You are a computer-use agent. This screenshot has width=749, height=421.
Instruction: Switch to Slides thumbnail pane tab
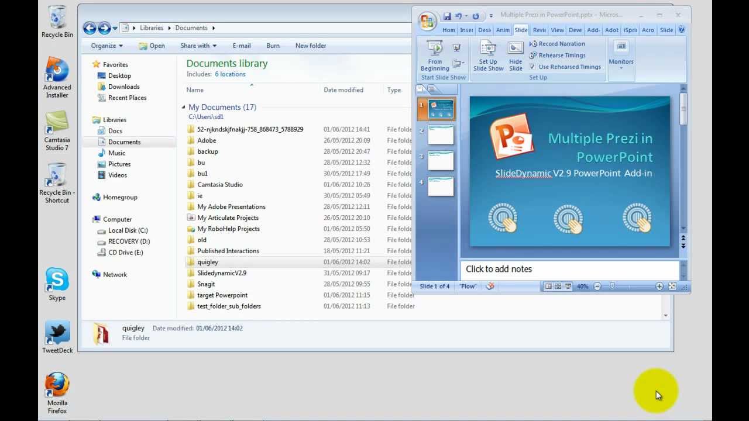[x=420, y=89]
